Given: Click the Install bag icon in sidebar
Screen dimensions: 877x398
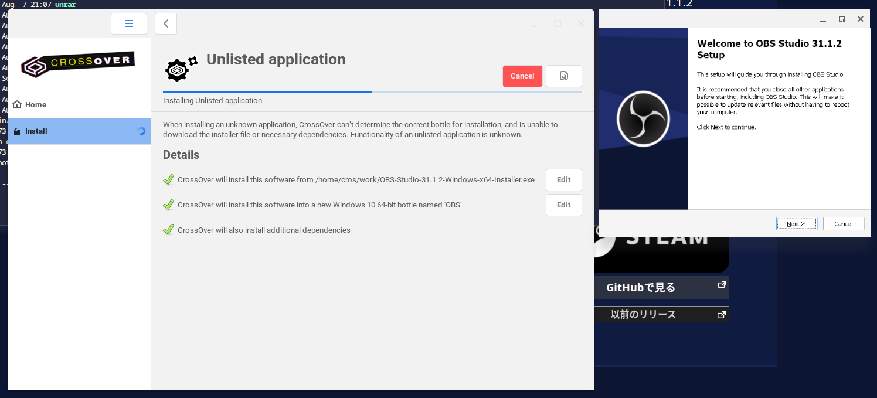Looking at the screenshot, I should pos(17,131).
